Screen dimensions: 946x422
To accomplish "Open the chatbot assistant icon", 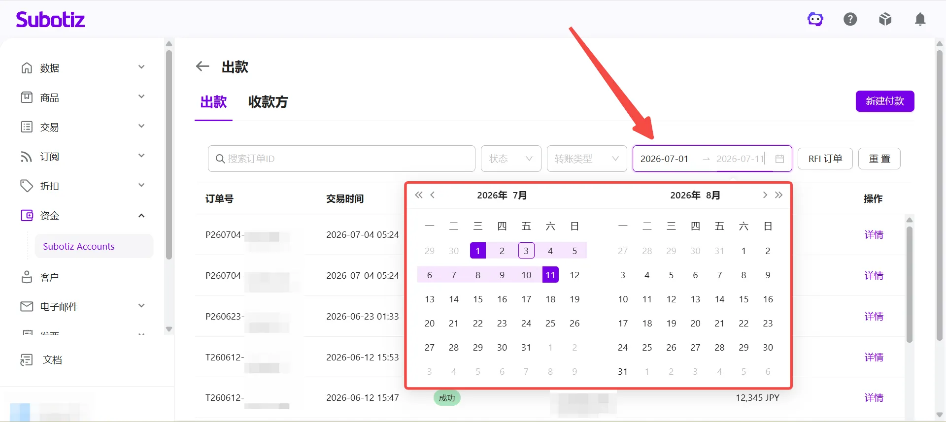I will tap(815, 19).
